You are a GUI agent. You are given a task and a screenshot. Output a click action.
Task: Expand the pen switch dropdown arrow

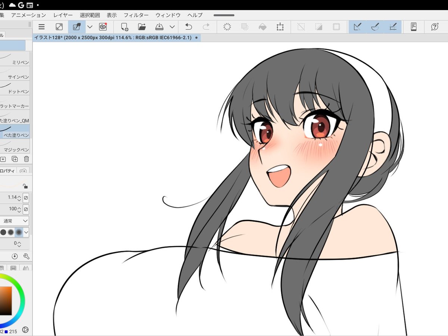(90, 27)
